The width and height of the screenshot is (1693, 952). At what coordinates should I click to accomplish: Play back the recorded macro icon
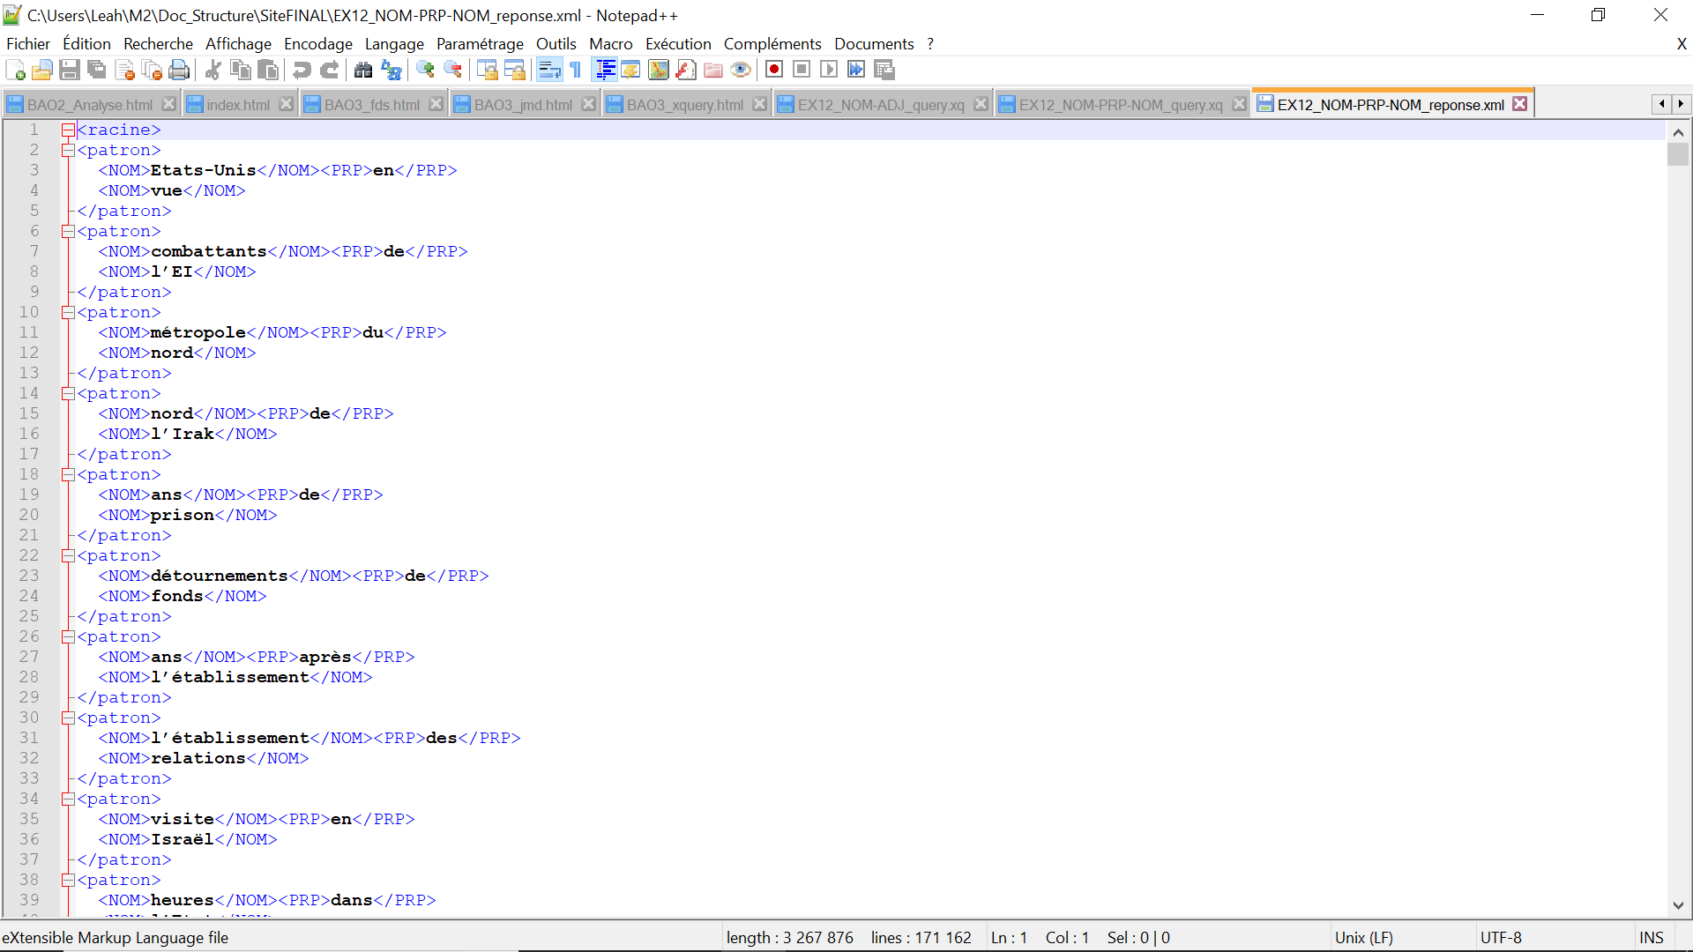point(829,70)
